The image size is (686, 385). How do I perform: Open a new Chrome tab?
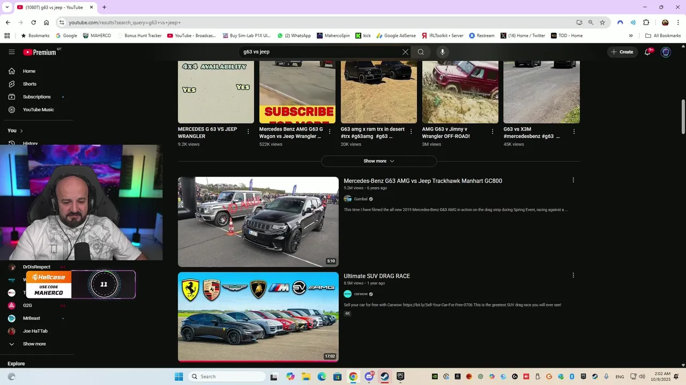pos(104,7)
